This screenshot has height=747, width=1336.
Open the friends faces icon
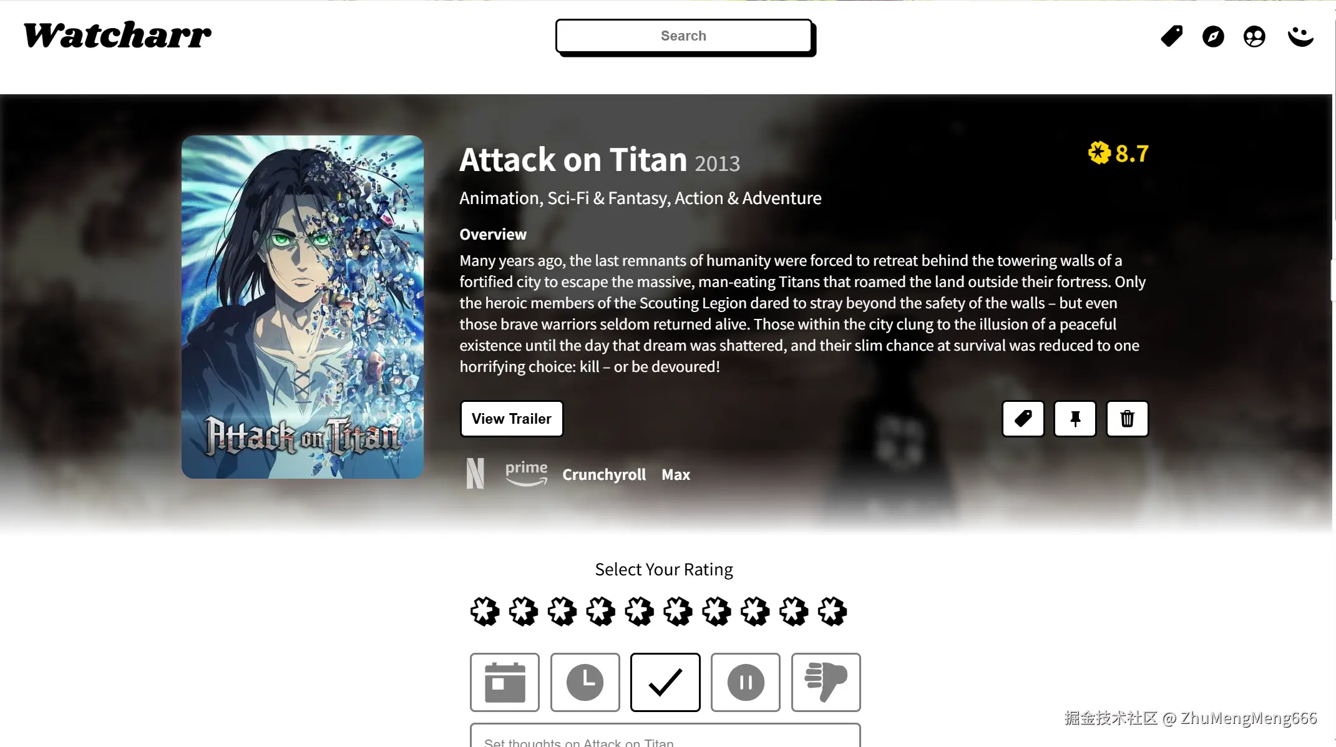(1254, 36)
